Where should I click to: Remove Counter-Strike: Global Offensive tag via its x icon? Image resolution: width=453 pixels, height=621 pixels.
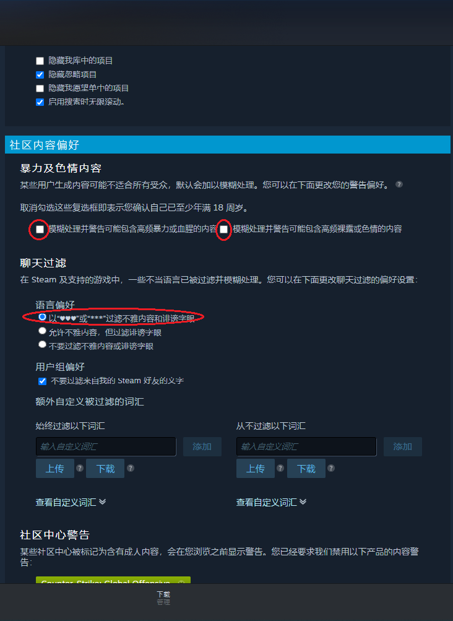point(181,582)
